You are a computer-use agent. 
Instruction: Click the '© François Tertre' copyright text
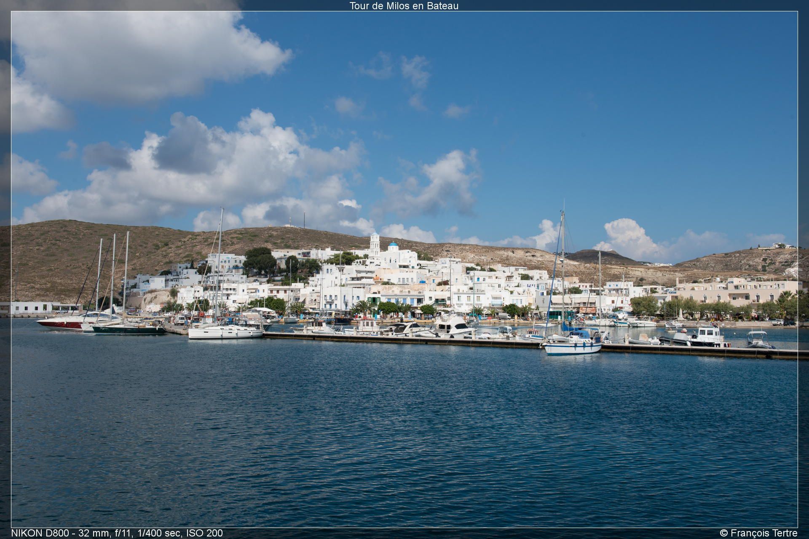(758, 533)
